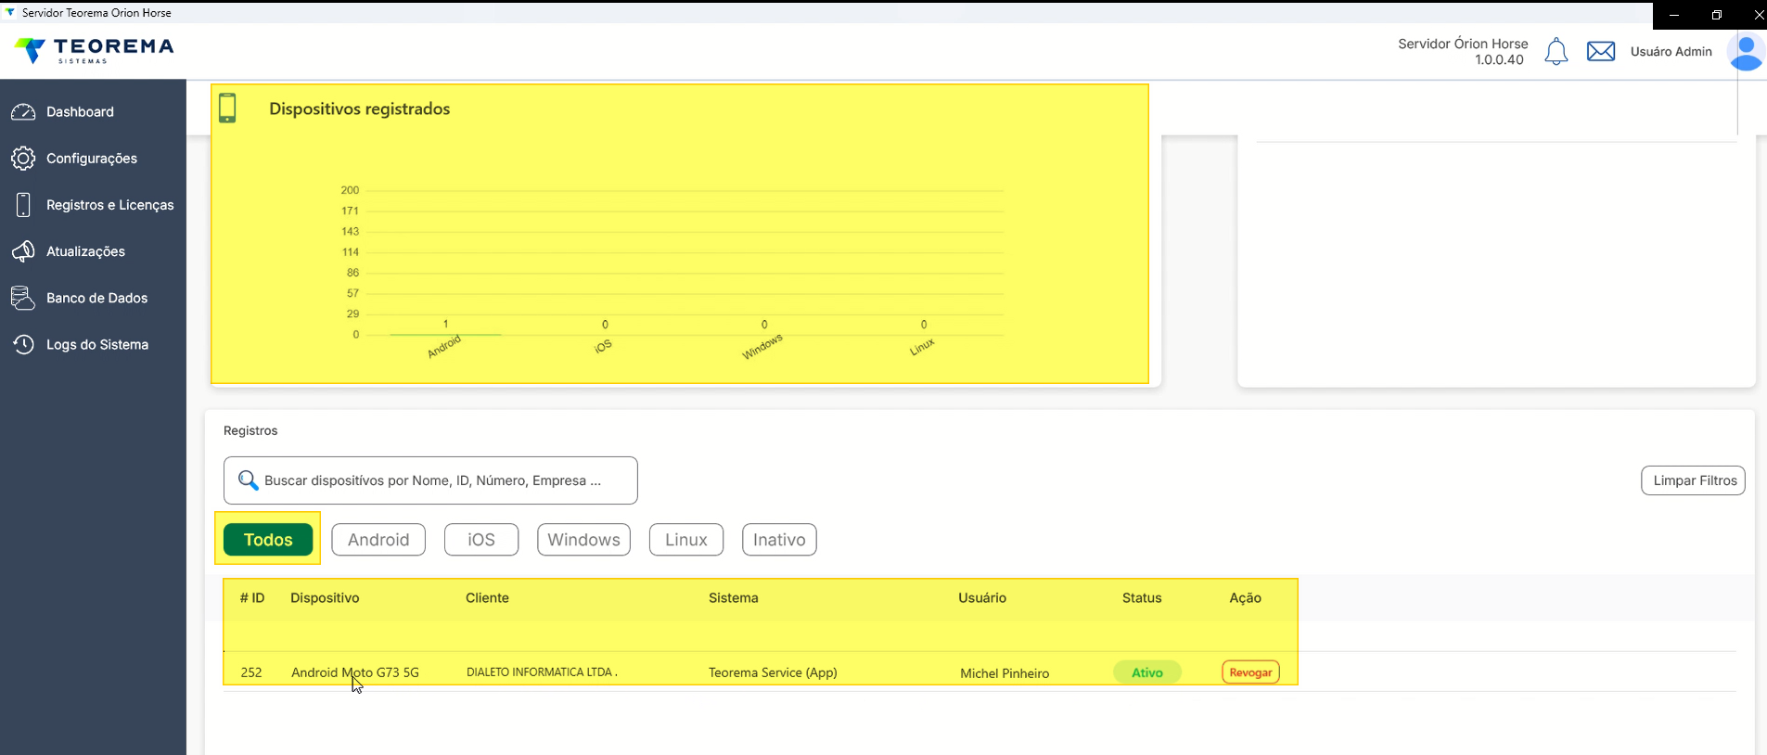Click the Linux label on the chart axis
The image size is (1767, 755).
click(x=922, y=347)
